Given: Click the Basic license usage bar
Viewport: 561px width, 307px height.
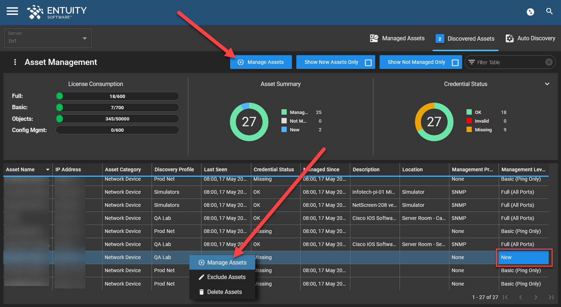Looking at the screenshot, I should (117, 107).
